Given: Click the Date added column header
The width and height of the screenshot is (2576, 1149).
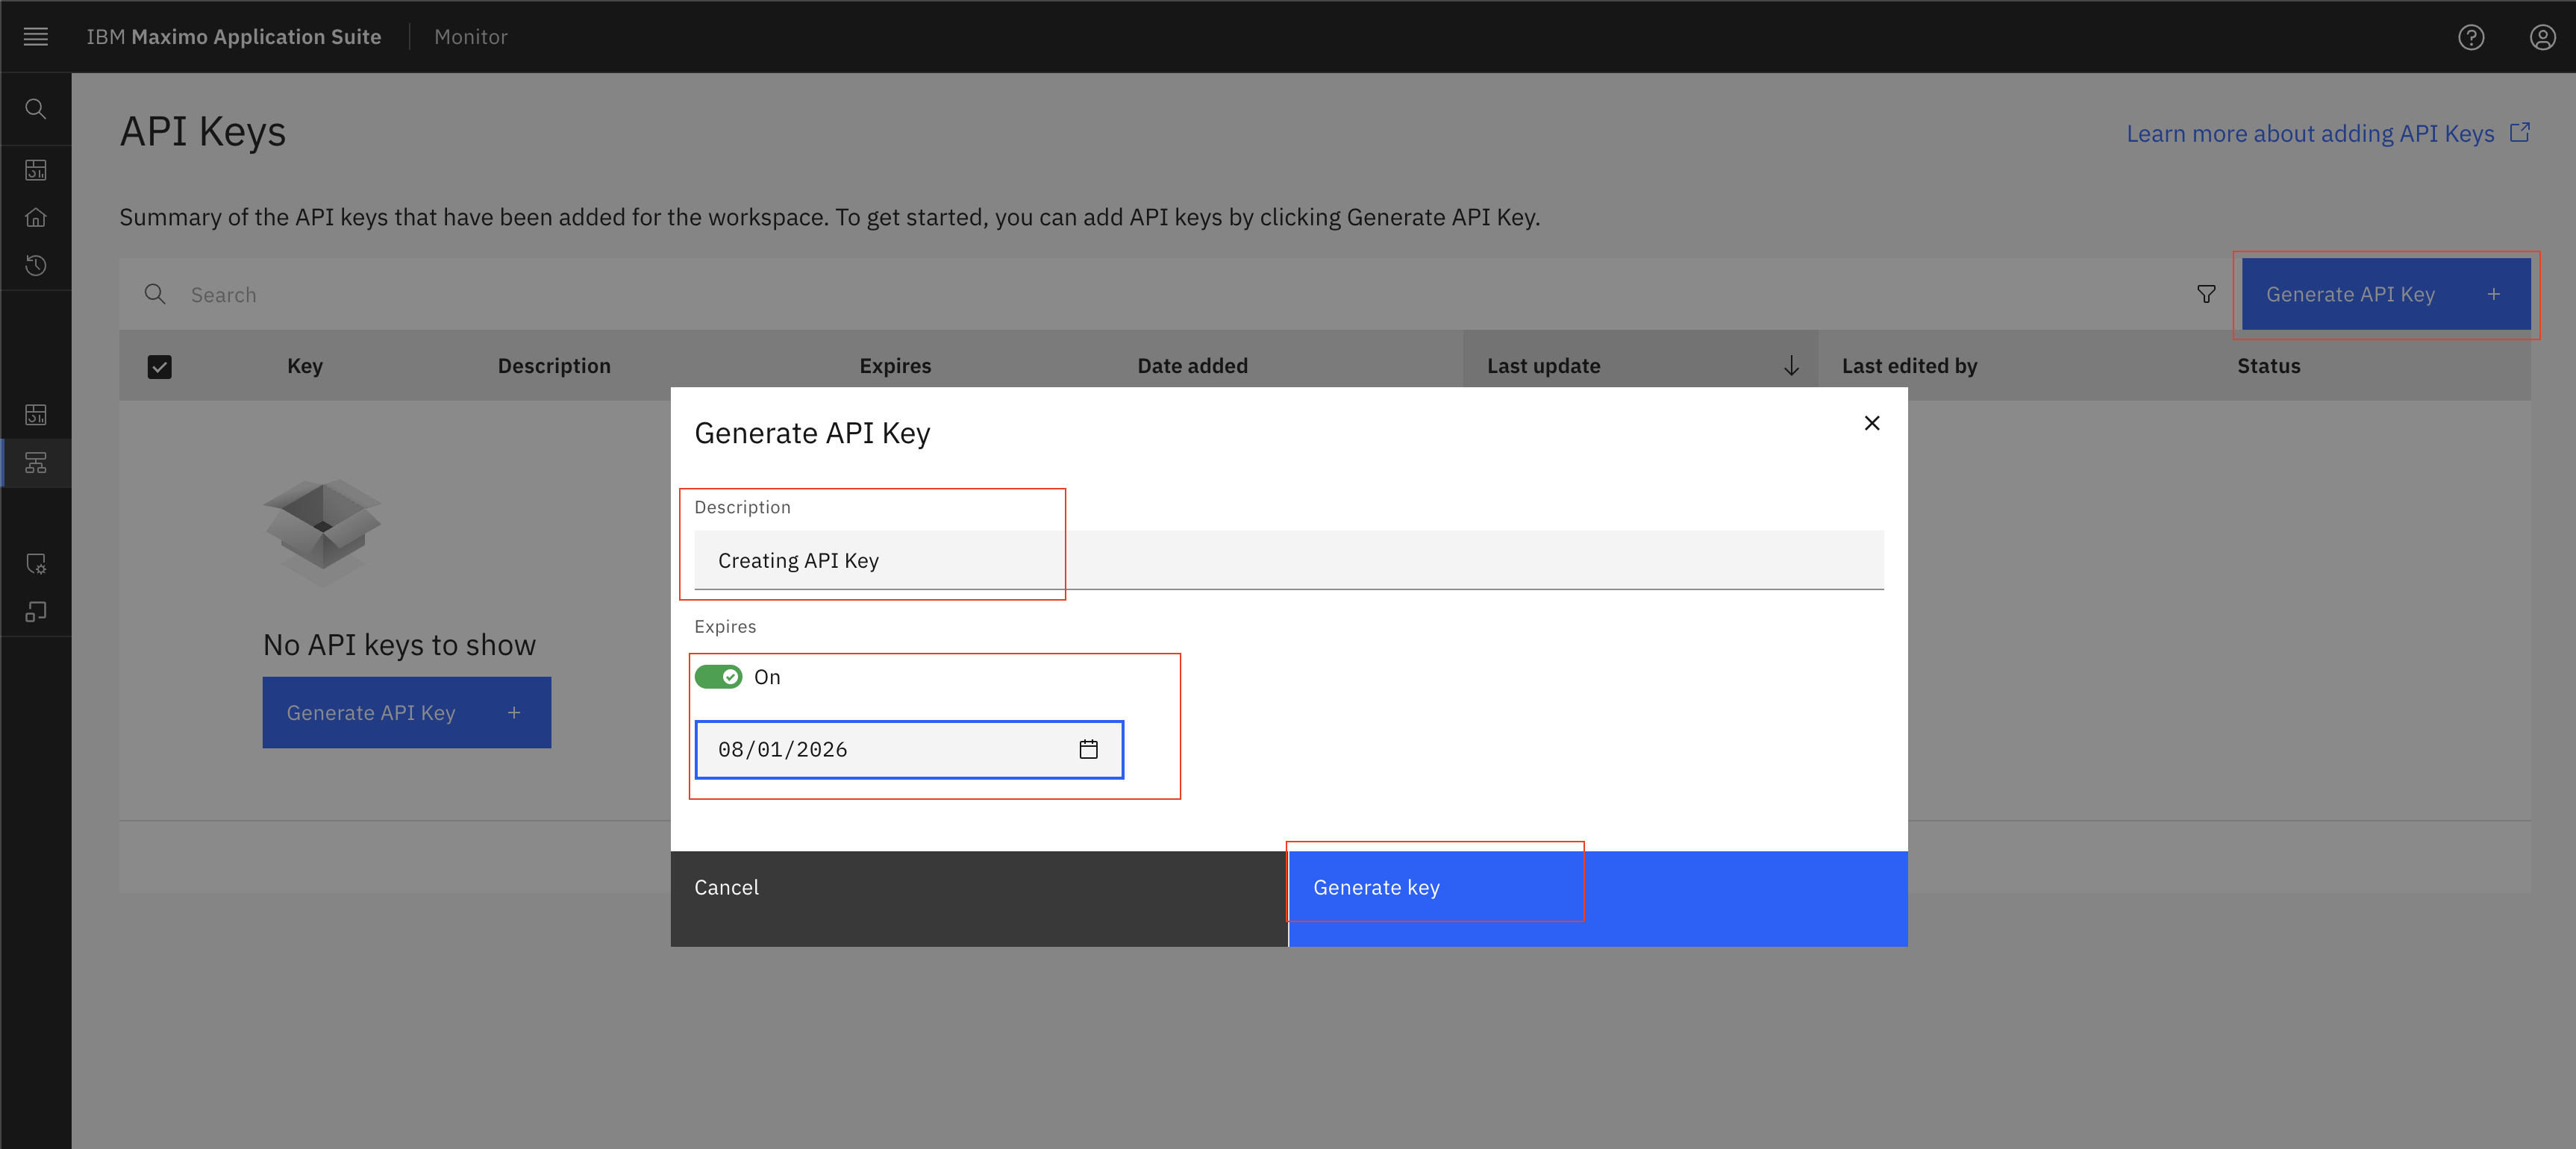Looking at the screenshot, I should coord(1192,366).
